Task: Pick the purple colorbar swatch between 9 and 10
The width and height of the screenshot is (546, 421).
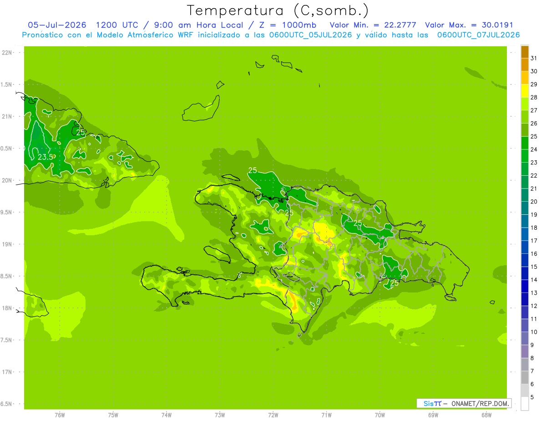Action: (x=525, y=338)
